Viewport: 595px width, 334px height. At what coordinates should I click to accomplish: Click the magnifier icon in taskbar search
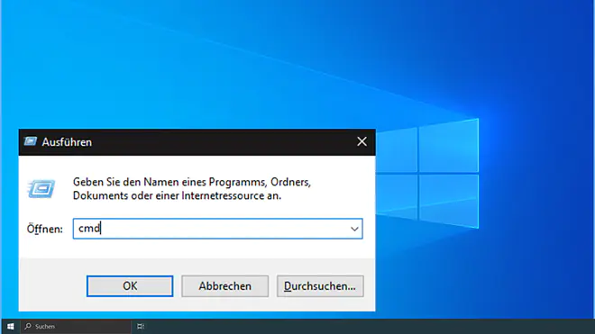point(28,326)
